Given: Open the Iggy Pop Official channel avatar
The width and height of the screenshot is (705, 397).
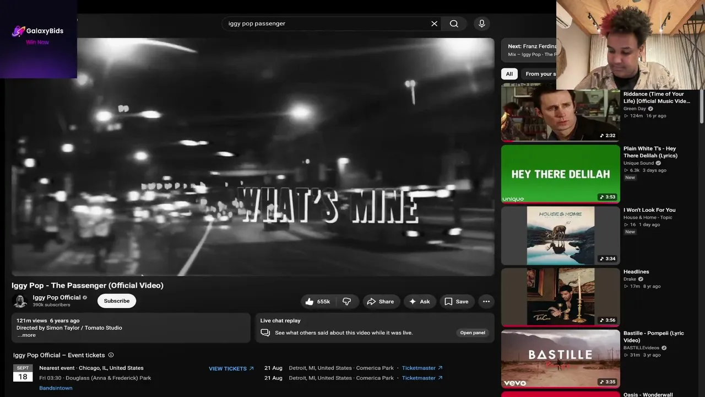Looking at the screenshot, I should 20,301.
